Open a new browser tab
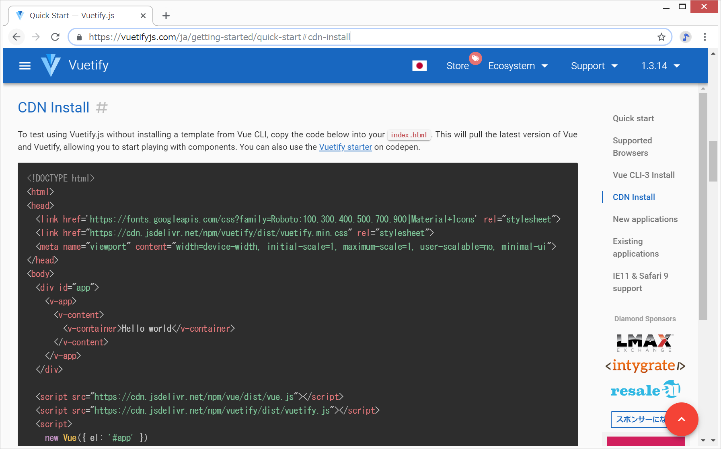The image size is (721, 449). click(x=166, y=16)
